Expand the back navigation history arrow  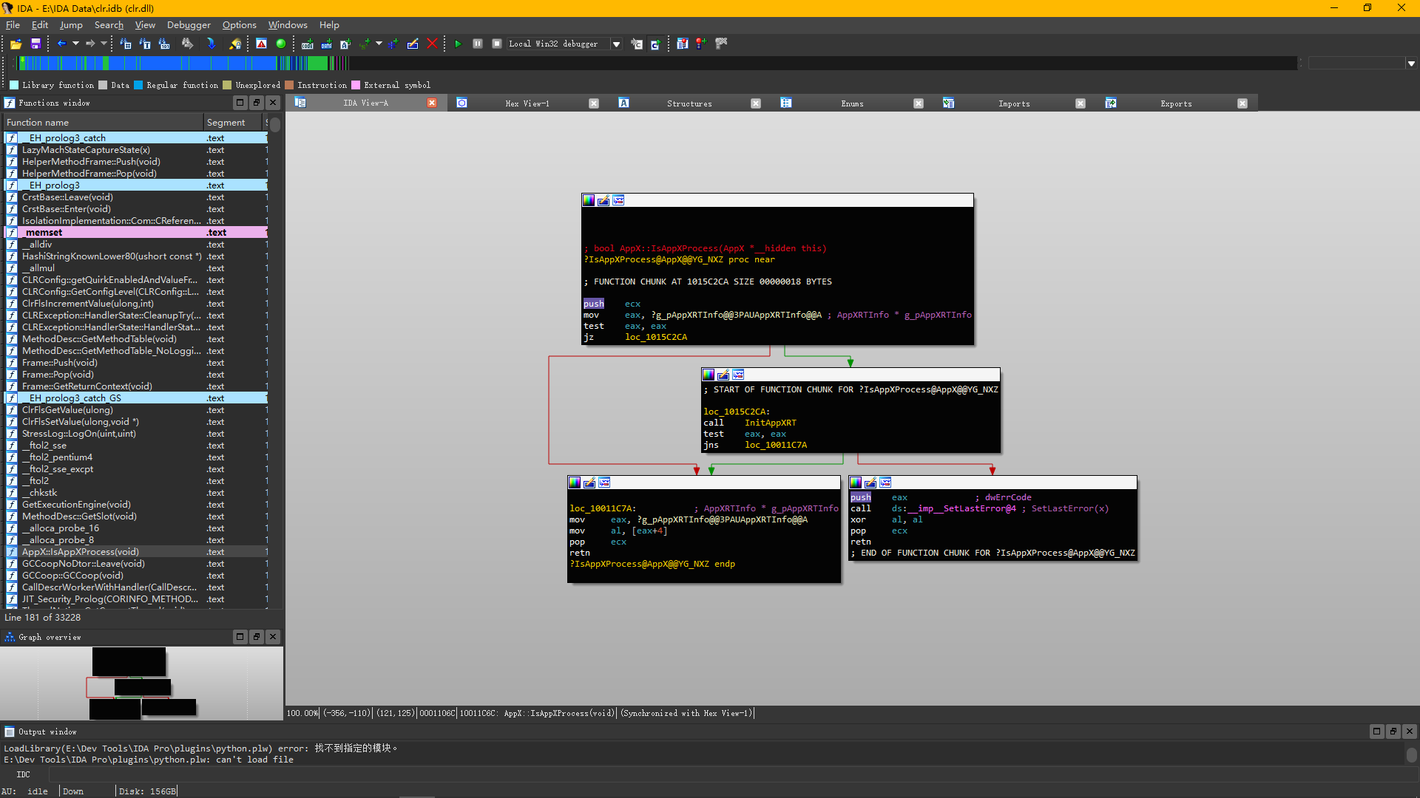[x=75, y=44]
